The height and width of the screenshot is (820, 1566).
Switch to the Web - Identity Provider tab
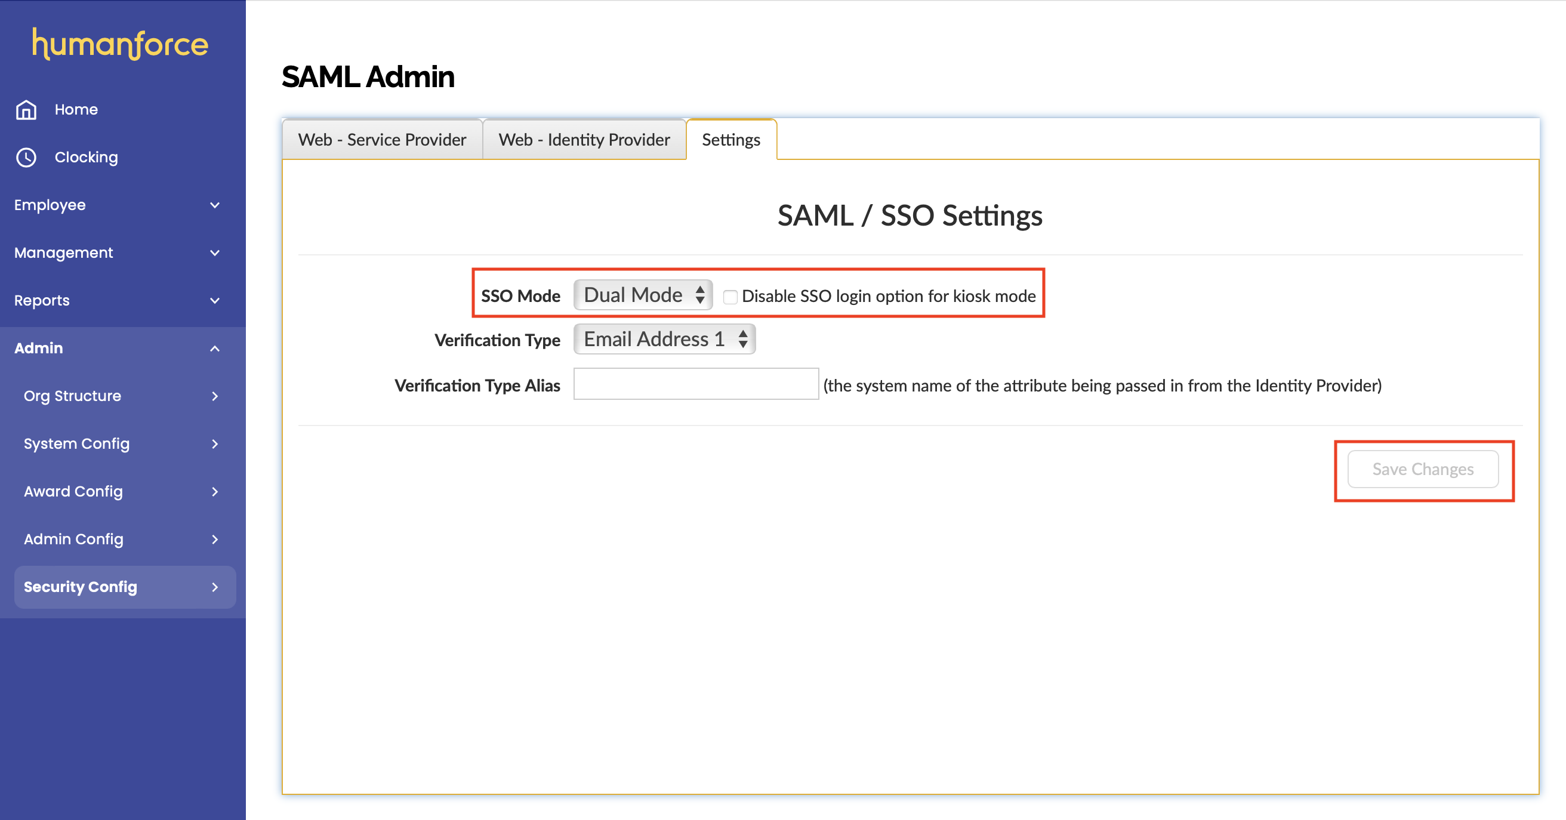(x=584, y=139)
